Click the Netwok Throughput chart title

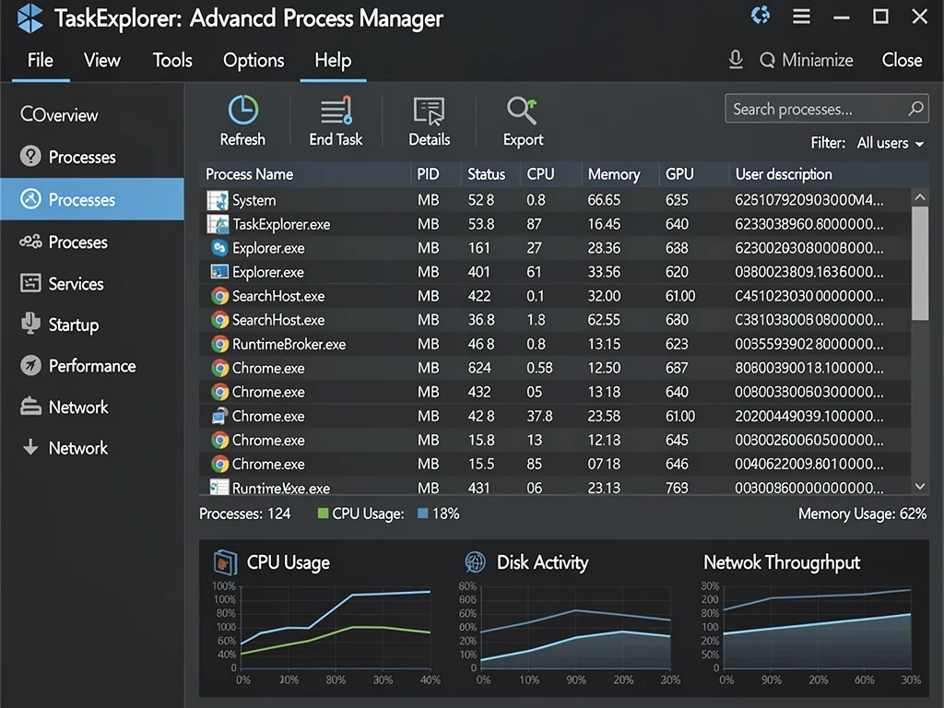tap(782, 562)
